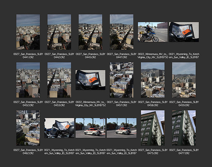
Task: Click the caption '0447.CR2'
Action: pos(122,57)
